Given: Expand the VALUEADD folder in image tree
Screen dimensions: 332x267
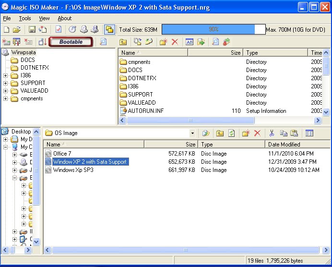Looking at the screenshot, I should click(x=5, y=91).
